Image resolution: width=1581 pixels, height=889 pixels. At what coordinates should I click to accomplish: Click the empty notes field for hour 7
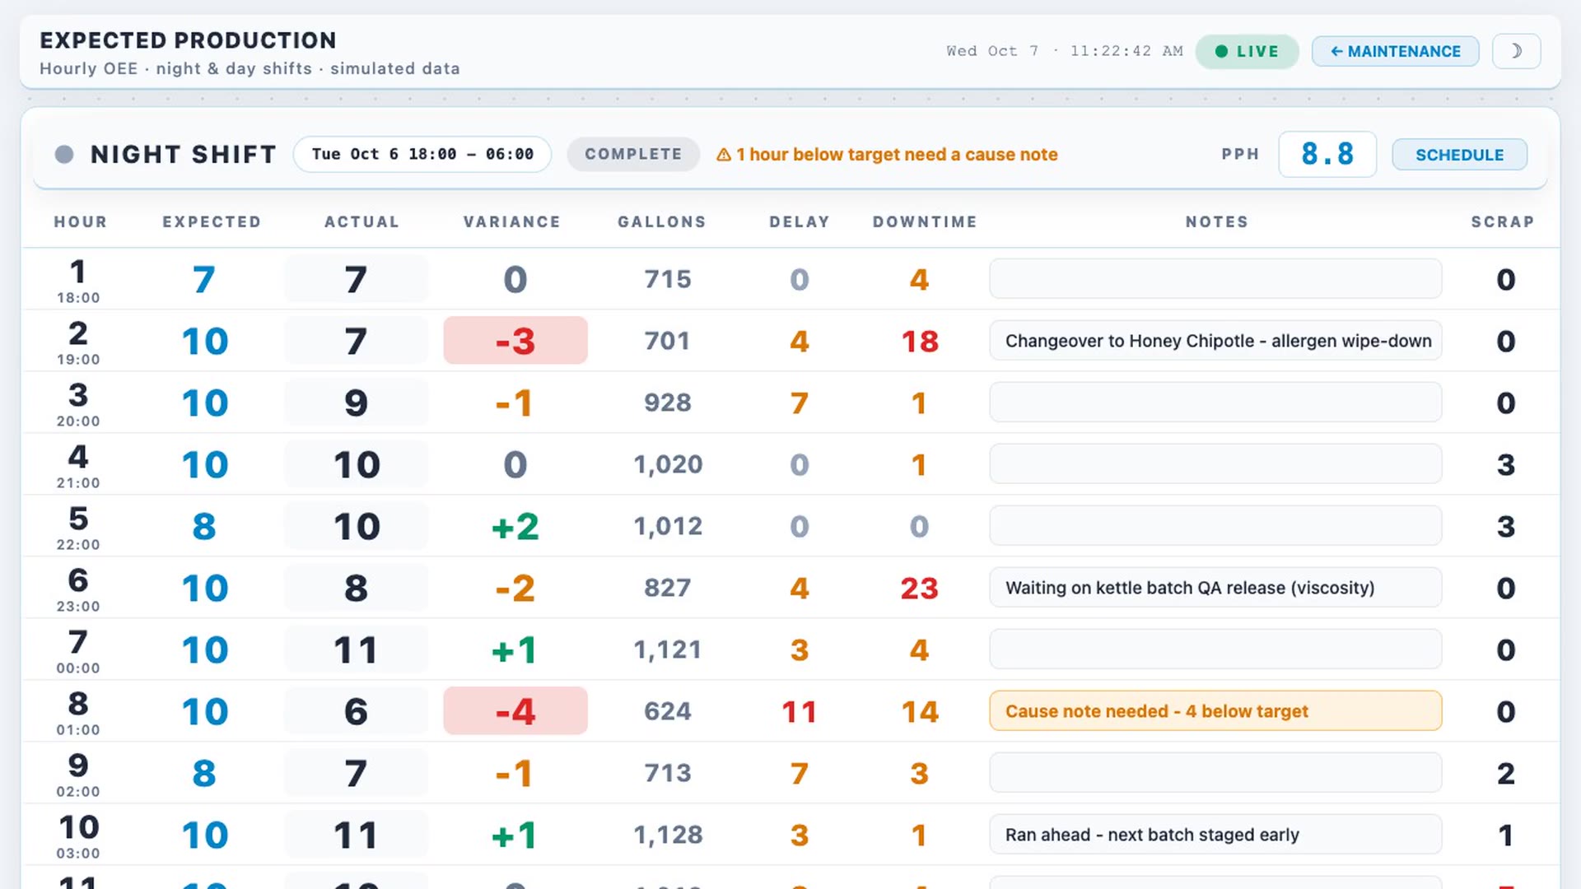coord(1215,649)
